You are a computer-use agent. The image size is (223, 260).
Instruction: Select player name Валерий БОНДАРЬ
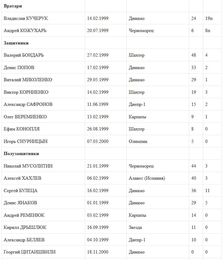click(24, 55)
